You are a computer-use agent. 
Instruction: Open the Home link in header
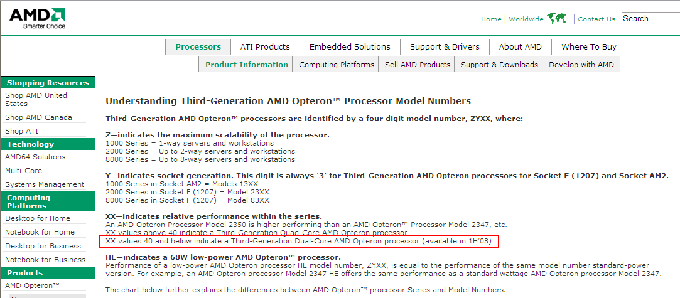(491, 19)
